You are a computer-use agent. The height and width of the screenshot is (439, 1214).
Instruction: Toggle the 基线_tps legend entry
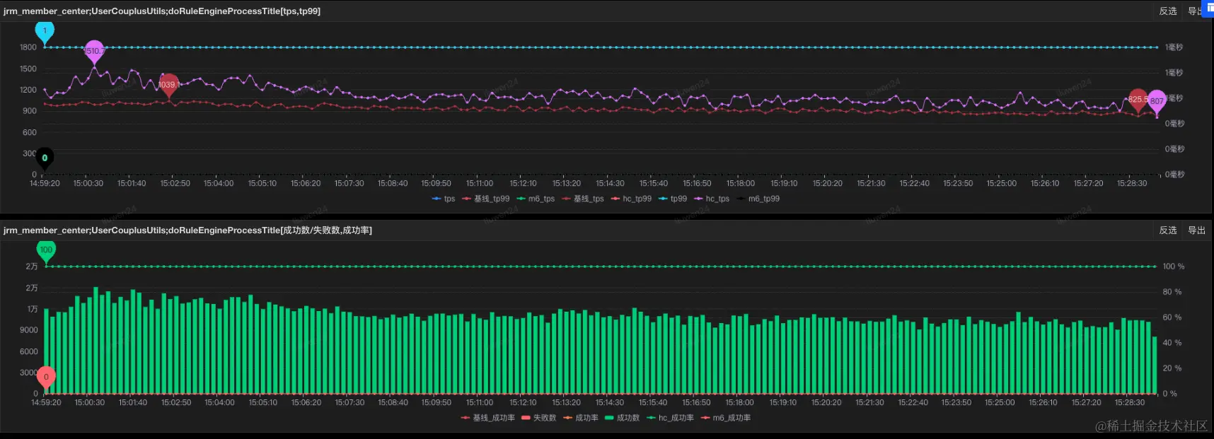point(583,199)
